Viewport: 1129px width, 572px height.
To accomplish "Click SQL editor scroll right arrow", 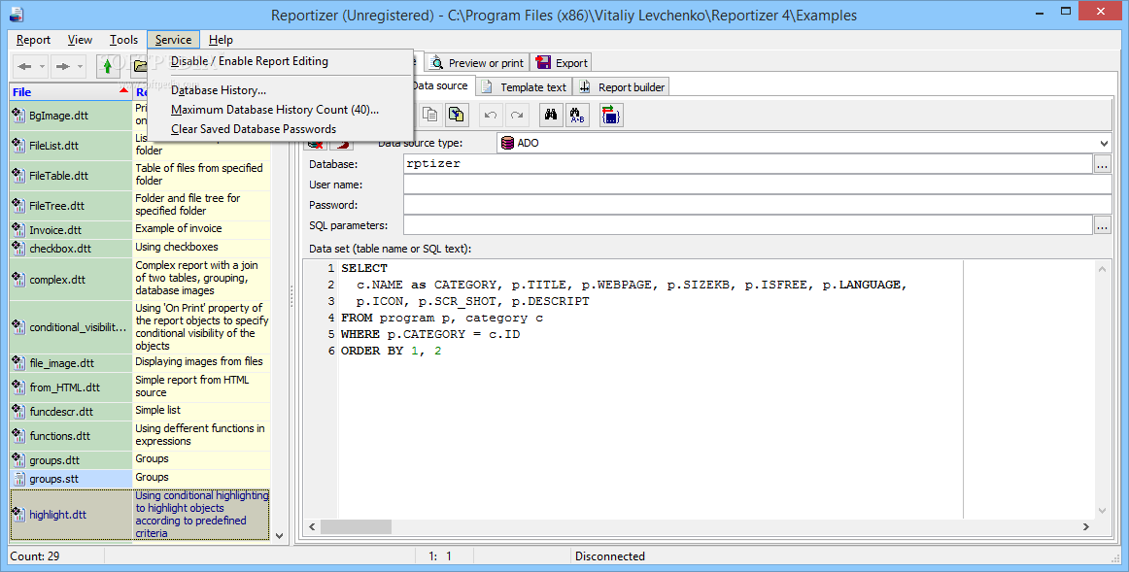I will 1086,526.
